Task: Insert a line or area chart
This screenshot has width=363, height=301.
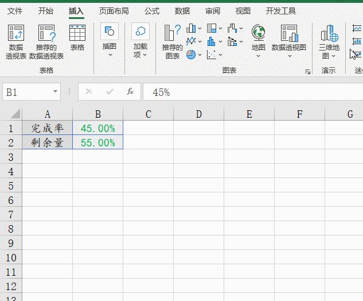Action: tap(191, 41)
